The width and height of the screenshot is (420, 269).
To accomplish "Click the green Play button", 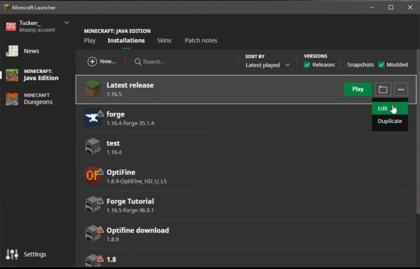I will click(358, 89).
